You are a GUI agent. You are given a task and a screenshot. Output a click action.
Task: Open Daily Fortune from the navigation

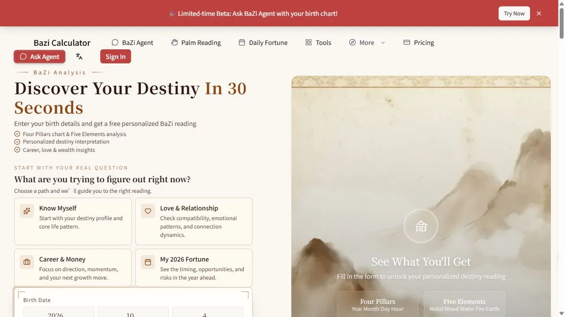[x=263, y=43]
